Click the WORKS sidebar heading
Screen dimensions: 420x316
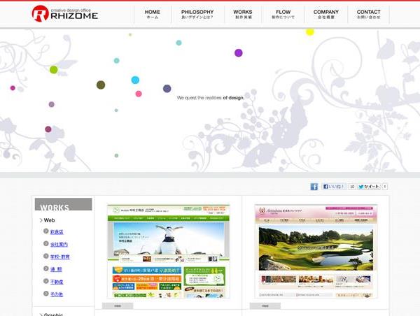pyautogui.click(x=63, y=204)
